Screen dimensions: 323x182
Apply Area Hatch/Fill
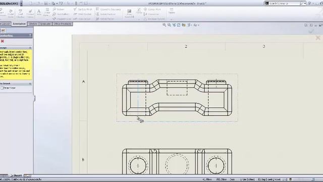[x=129, y=13]
